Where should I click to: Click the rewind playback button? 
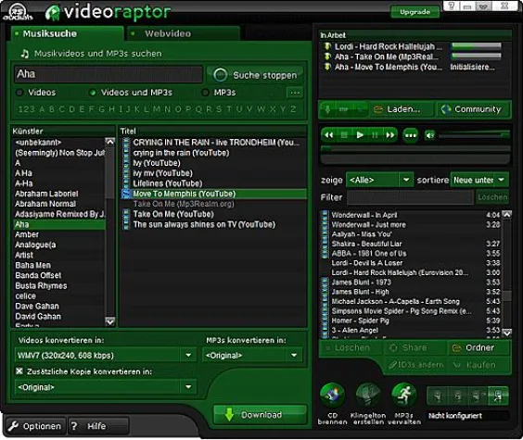(329, 135)
